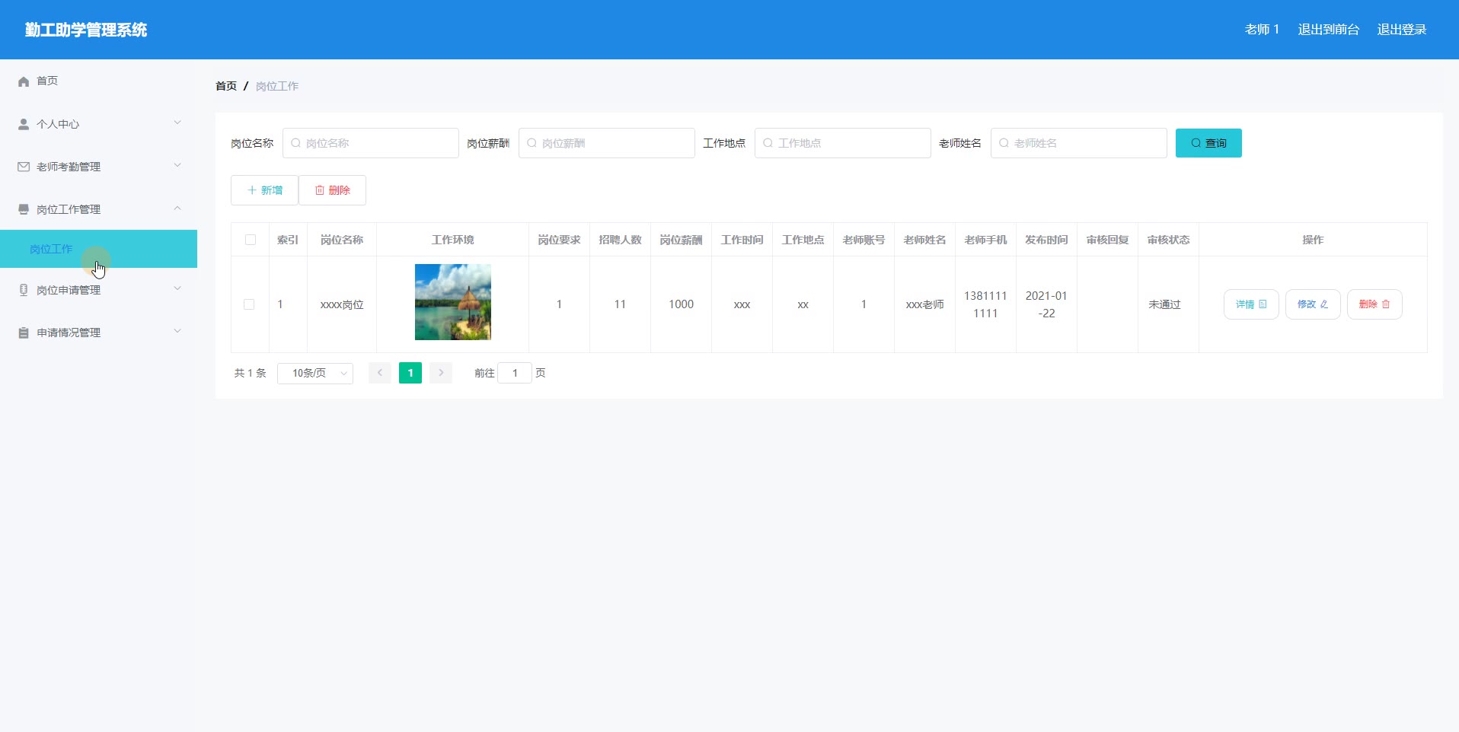1459x732 pixels.
Task: Toggle the select-all checkbox in table header
Action: click(x=250, y=240)
